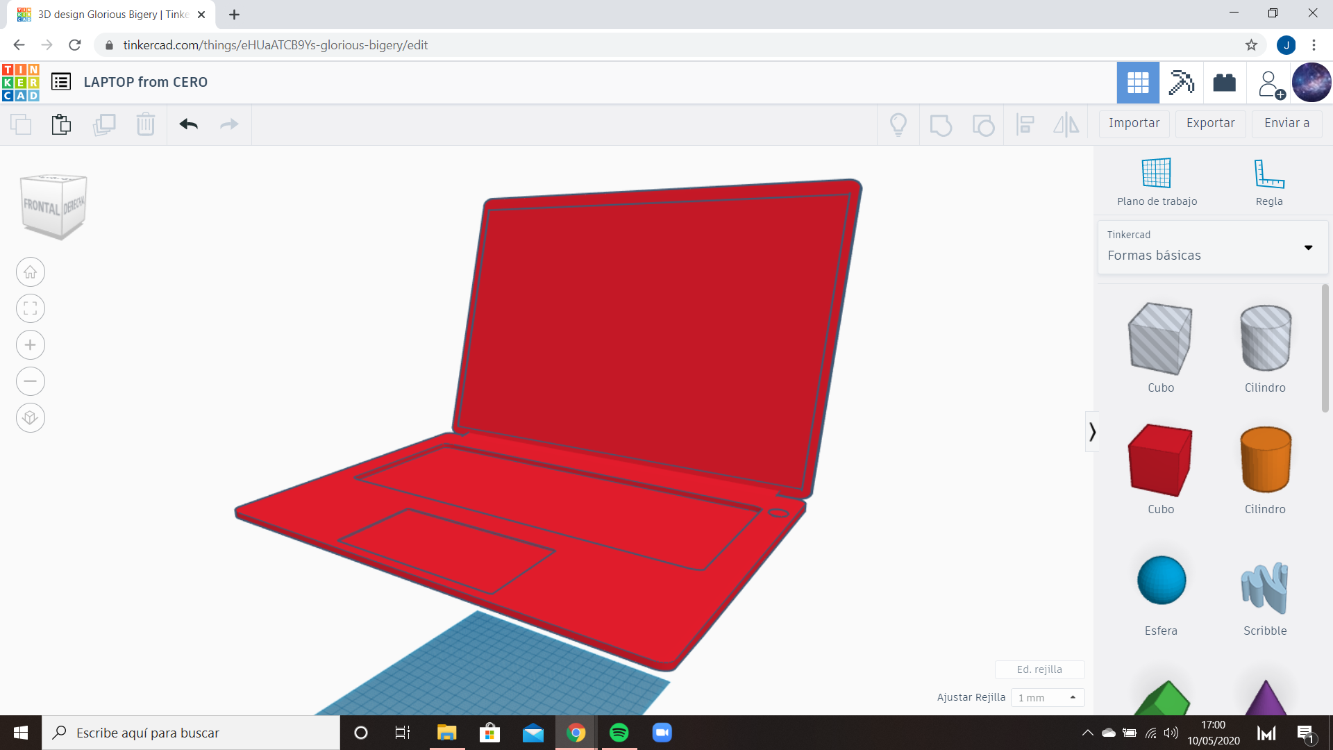Click the Align tool icon
The image size is (1333, 750).
(1025, 125)
